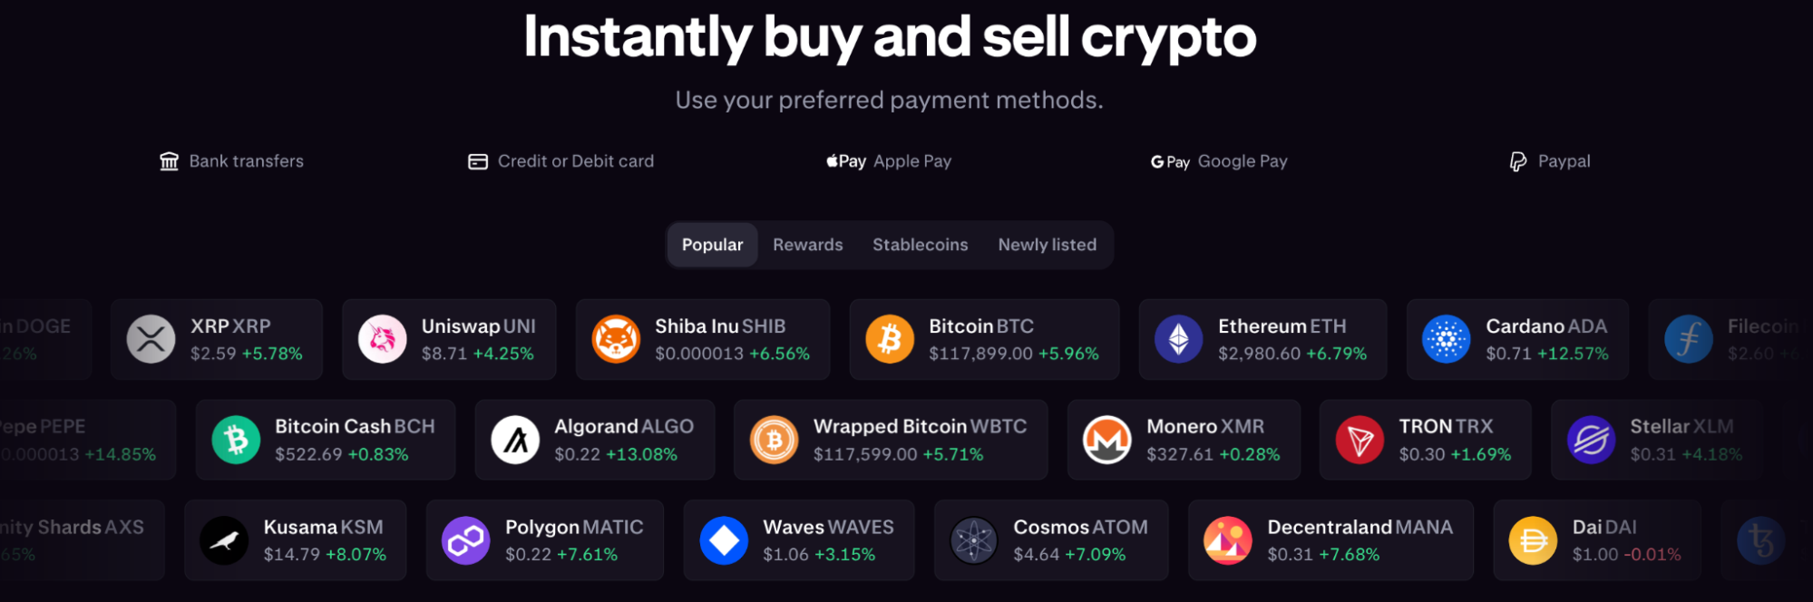Viewport: 1813px width, 602px height.
Task: Select the Popular tab
Action: tap(713, 245)
